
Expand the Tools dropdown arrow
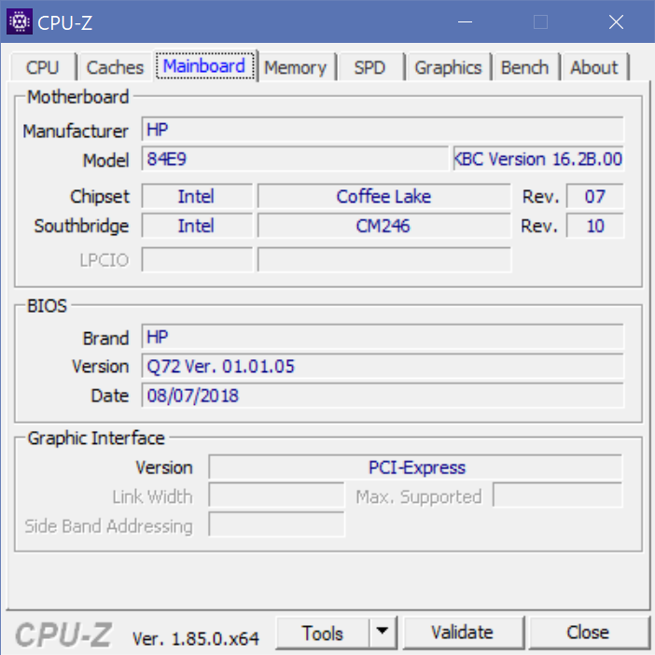tap(383, 631)
